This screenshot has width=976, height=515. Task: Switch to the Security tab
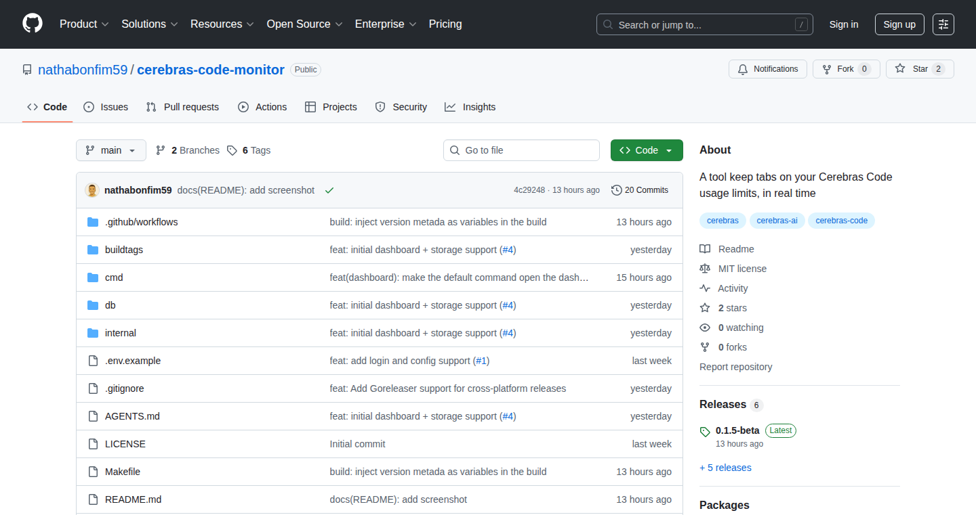[401, 107]
